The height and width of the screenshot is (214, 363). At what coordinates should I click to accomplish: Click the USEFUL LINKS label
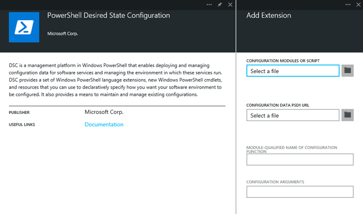(x=22, y=125)
